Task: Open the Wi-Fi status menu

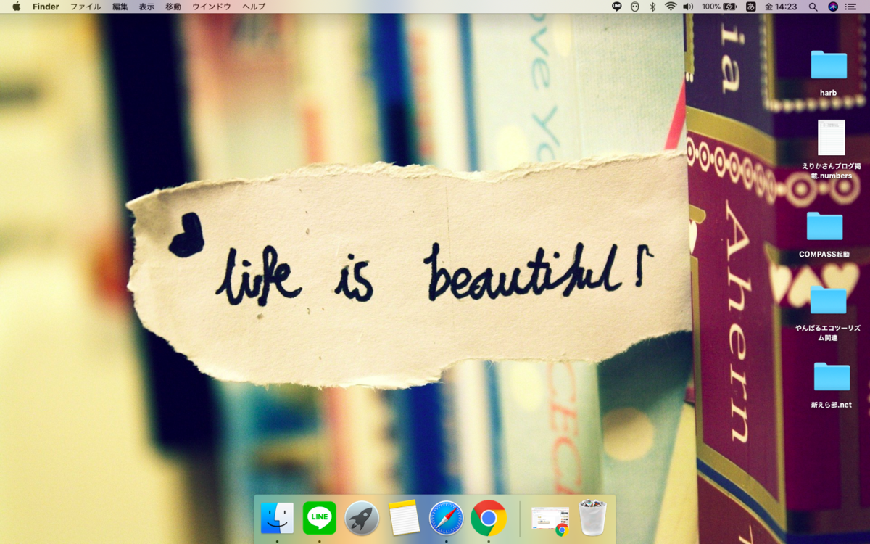Action: (671, 7)
